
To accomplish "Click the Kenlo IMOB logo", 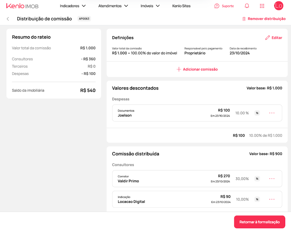I will pos(22,6).
